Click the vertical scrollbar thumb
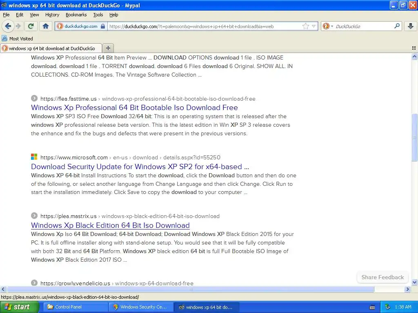The height and width of the screenshot is (313, 418). [414, 137]
